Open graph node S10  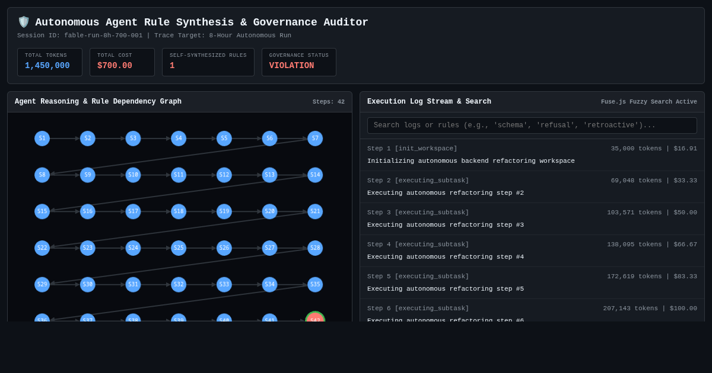click(133, 175)
